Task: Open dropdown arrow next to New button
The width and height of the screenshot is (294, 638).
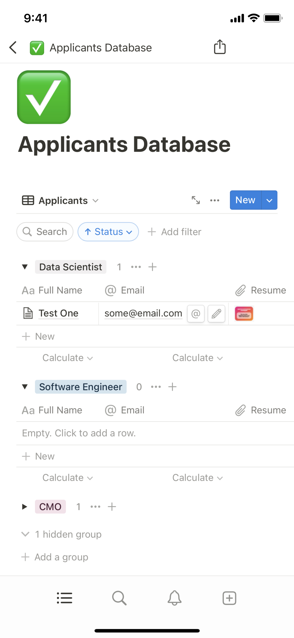Action: (269, 200)
